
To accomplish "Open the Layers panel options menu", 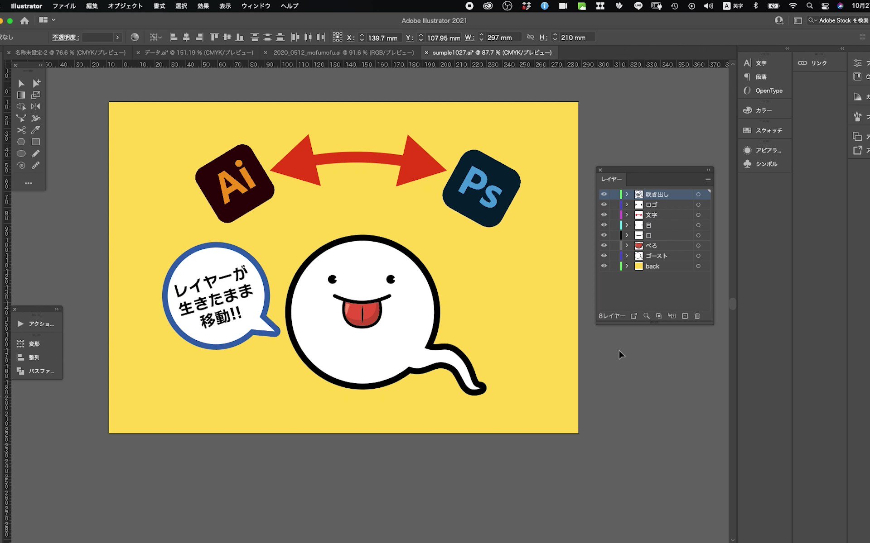I will click(708, 180).
